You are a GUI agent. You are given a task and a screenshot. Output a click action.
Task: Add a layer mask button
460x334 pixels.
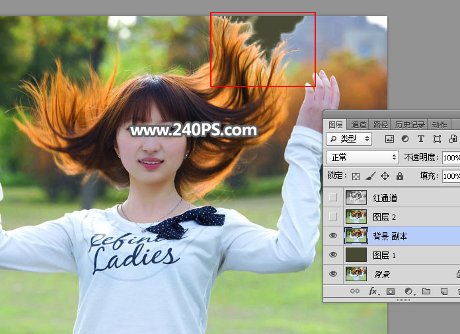pos(391,291)
